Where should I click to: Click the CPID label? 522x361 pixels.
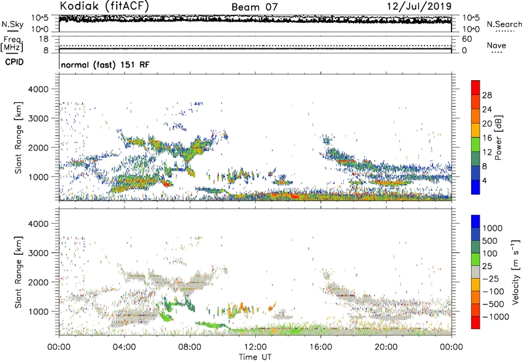(x=14, y=62)
